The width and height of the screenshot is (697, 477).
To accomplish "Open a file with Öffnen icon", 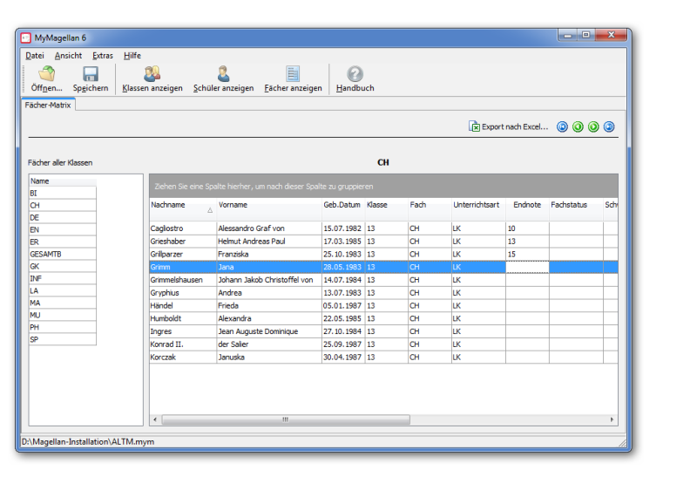I will pyautogui.click(x=46, y=78).
